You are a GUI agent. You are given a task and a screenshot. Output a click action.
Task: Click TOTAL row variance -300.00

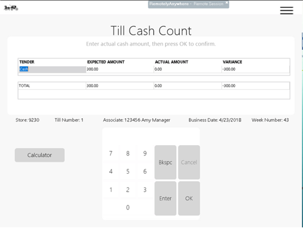pyautogui.click(x=255, y=86)
